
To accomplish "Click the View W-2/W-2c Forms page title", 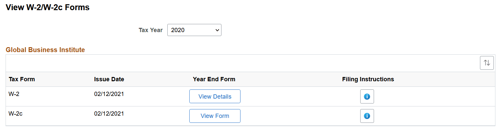I will click(48, 8).
